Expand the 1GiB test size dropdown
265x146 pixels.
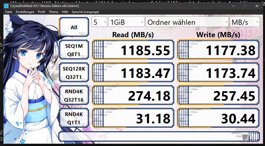[x=126, y=22]
